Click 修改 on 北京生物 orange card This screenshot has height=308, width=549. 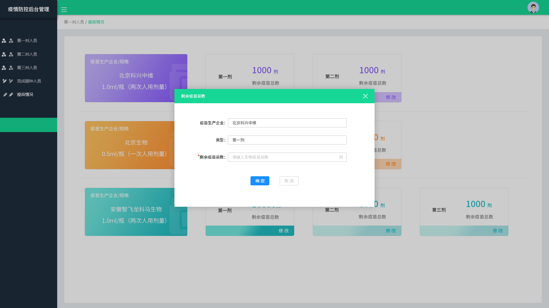coord(391,164)
